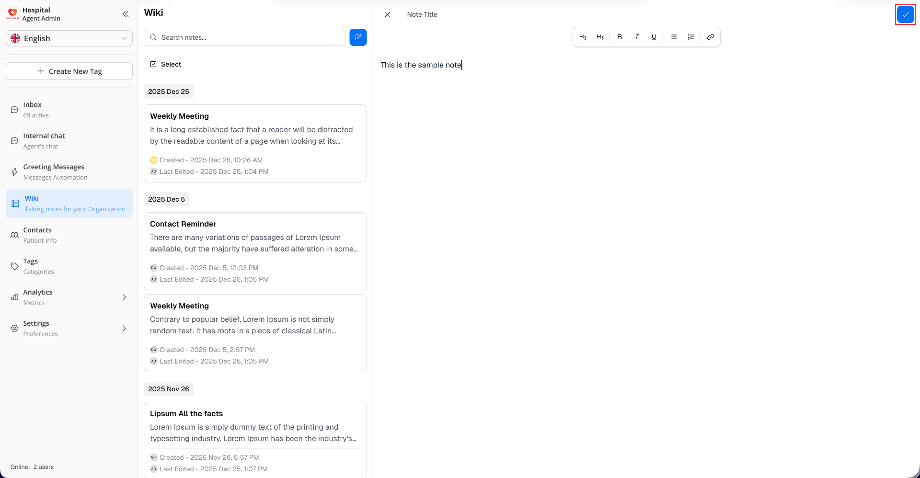Insert a hyperlink using the link icon
This screenshot has width=920, height=478.
(711, 37)
